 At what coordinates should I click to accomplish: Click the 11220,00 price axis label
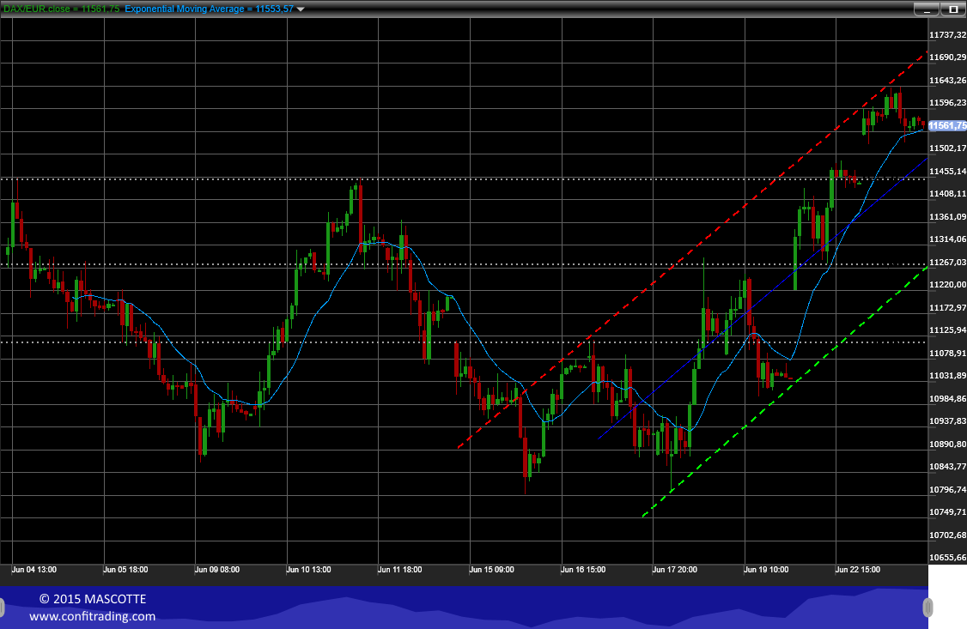coord(947,285)
